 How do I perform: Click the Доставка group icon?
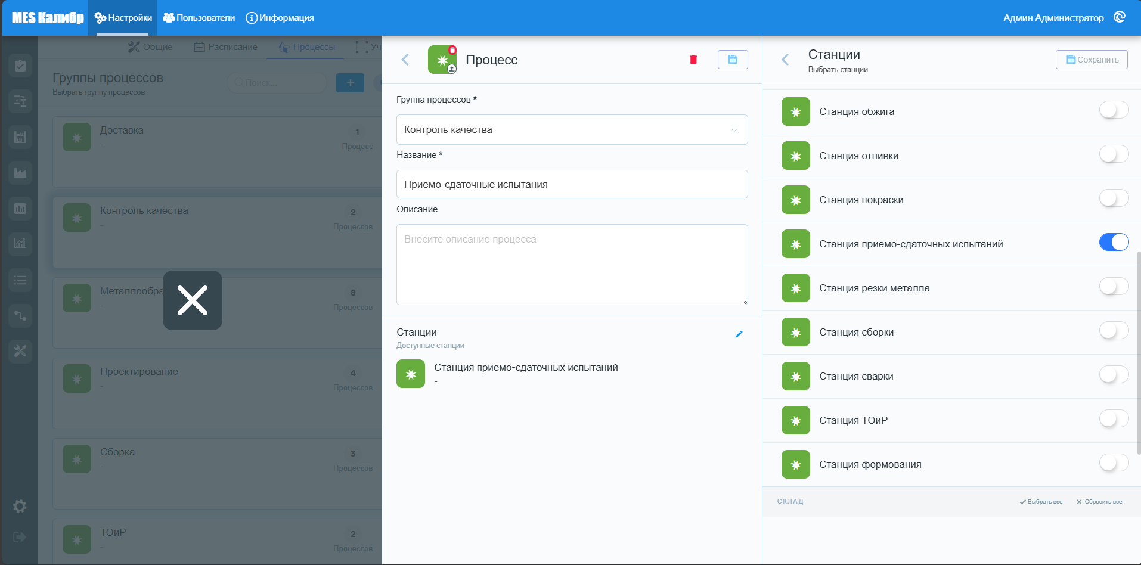point(77,137)
